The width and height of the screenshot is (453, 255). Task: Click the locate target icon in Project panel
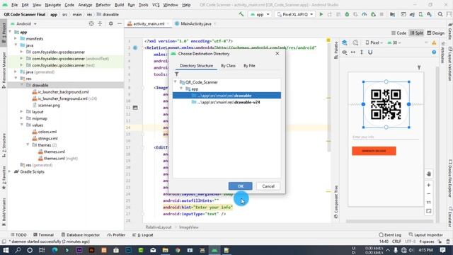point(91,23)
